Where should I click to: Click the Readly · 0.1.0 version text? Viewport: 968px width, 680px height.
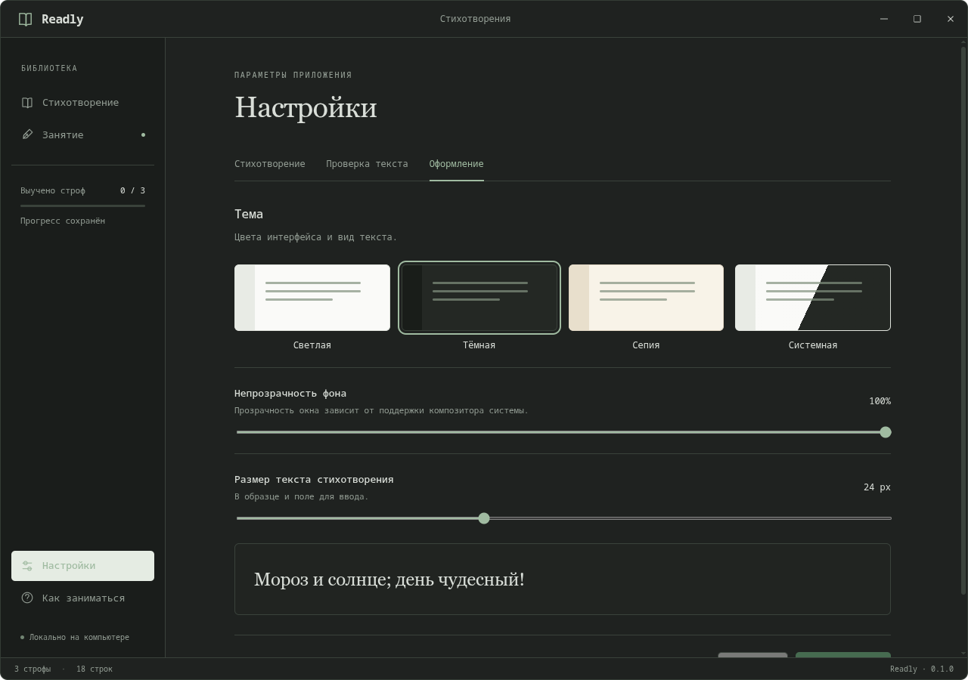tap(922, 669)
